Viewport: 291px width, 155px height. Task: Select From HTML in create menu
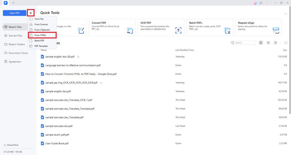coord(40,35)
